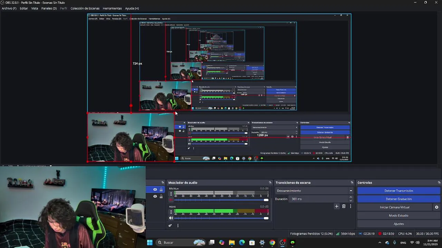
Task: Adjust the Mic/Aux volume slider
Action: (221, 200)
